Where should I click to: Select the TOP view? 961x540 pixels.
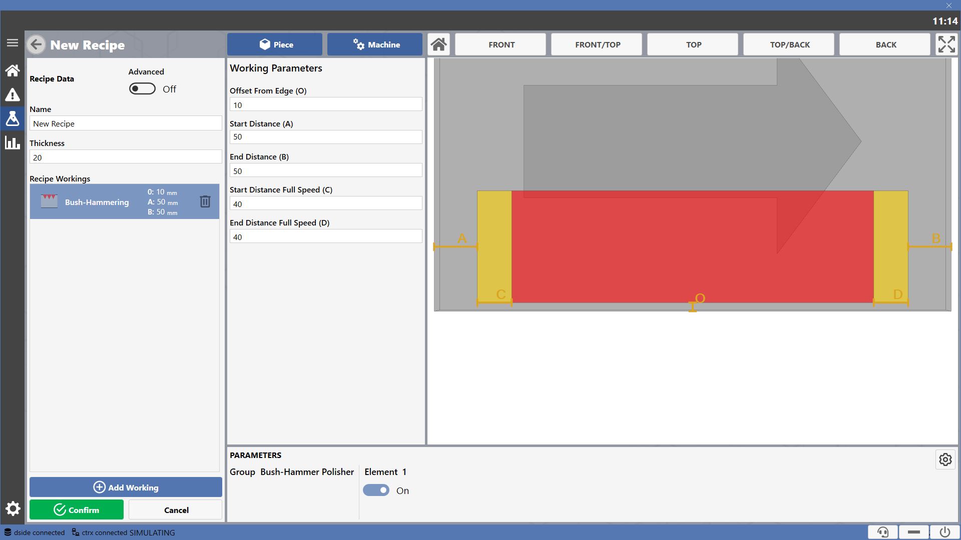pyautogui.click(x=693, y=44)
